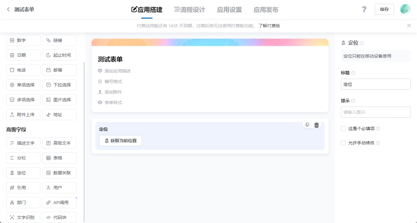Viewport: 417px width, 223px height.
Task: Duplicate the 定位 field using the copy icon
Action: (x=307, y=125)
